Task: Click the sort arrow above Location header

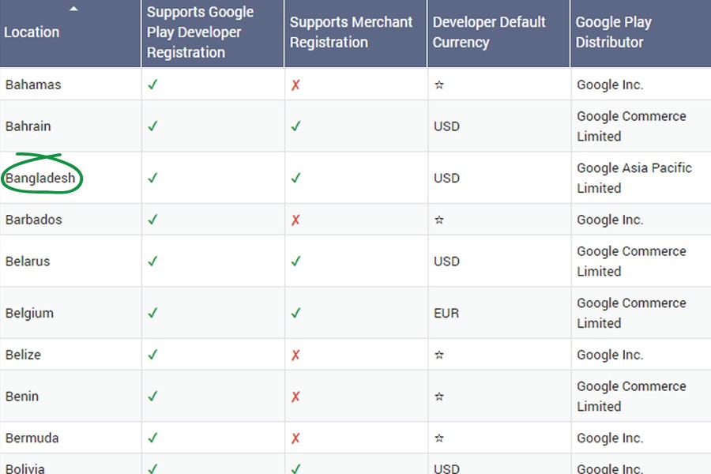Action: pos(73,9)
